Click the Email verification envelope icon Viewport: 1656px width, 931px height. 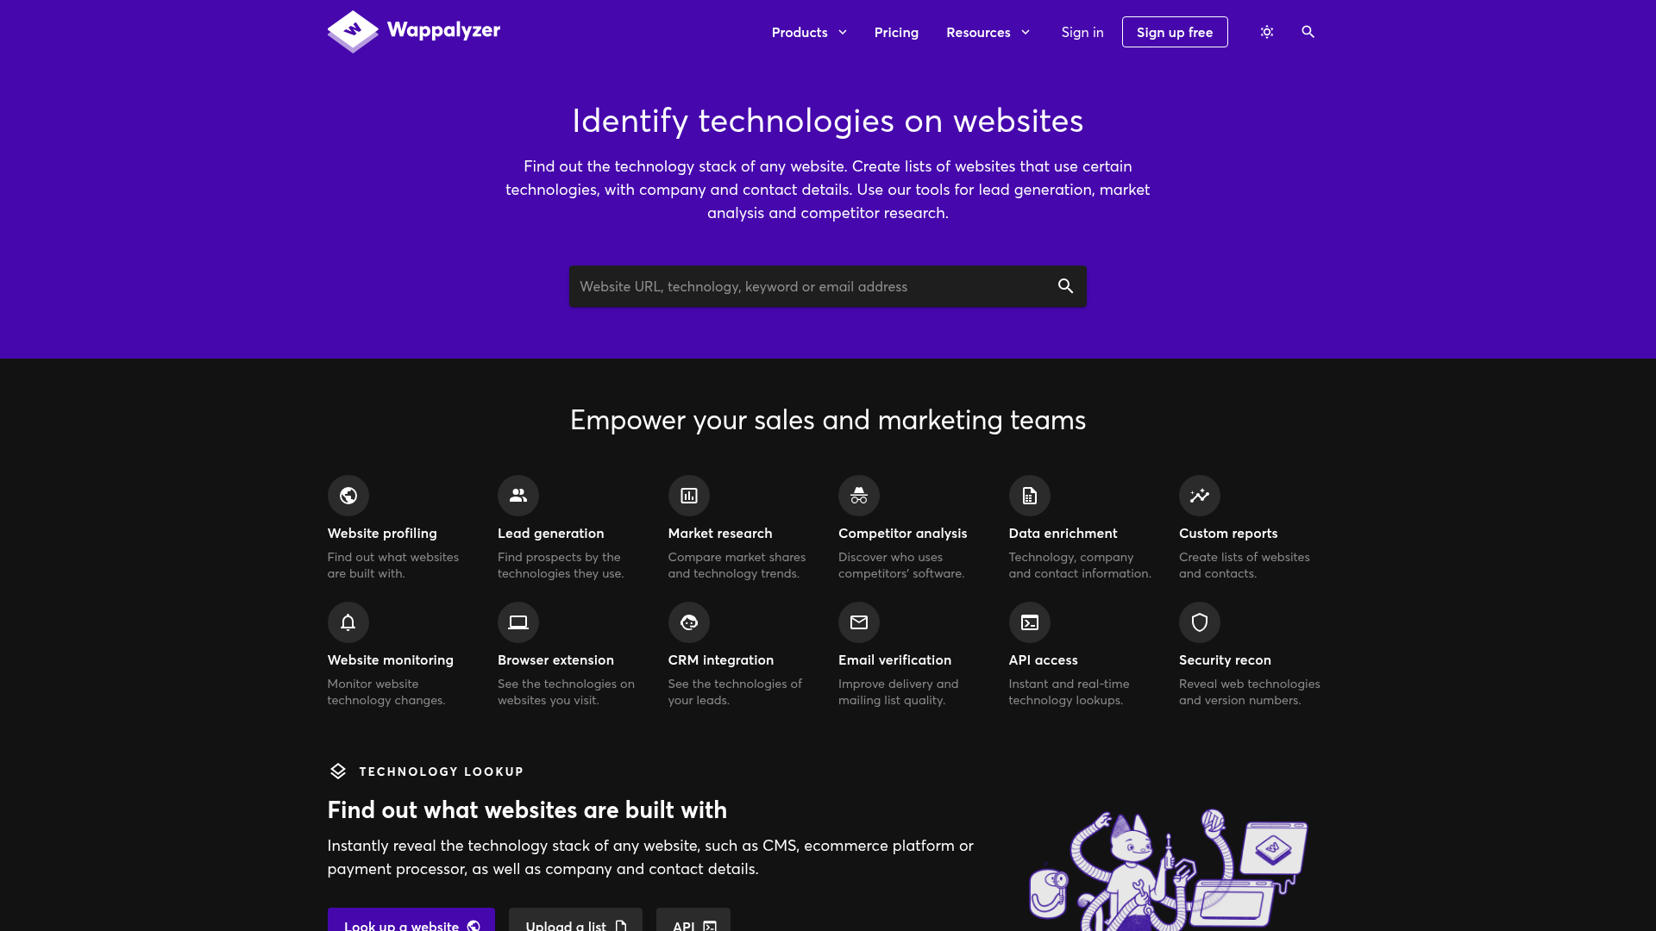[x=859, y=622]
